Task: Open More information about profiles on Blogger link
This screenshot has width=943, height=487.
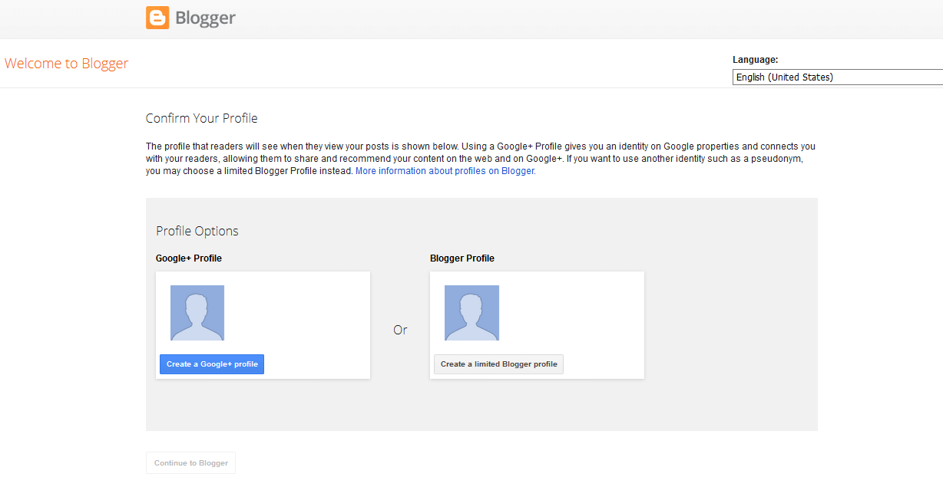Action: [445, 171]
